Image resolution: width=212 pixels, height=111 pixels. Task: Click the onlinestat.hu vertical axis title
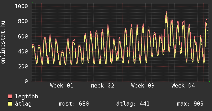3,43
